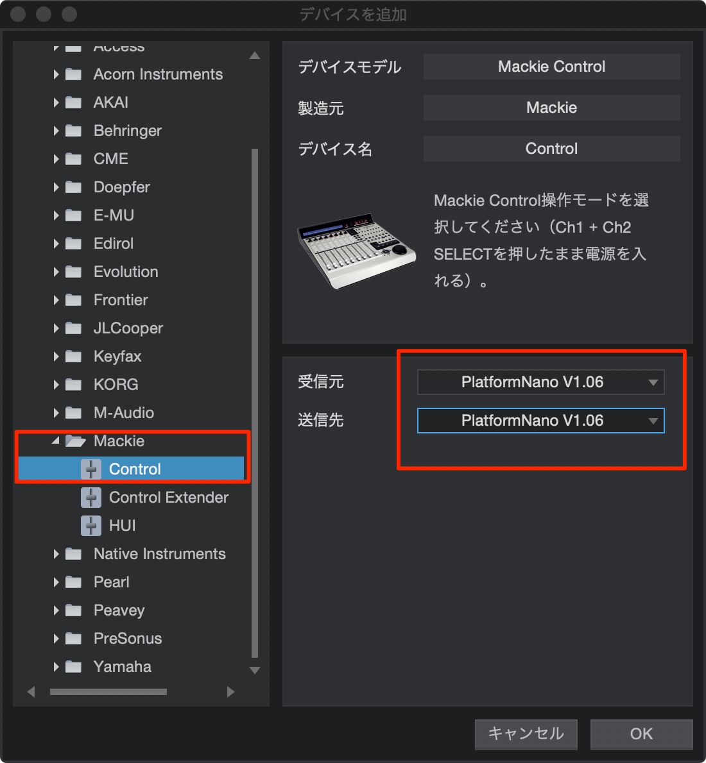Click the Yamaha folder icon
Screen dimensions: 706x763
(x=74, y=667)
